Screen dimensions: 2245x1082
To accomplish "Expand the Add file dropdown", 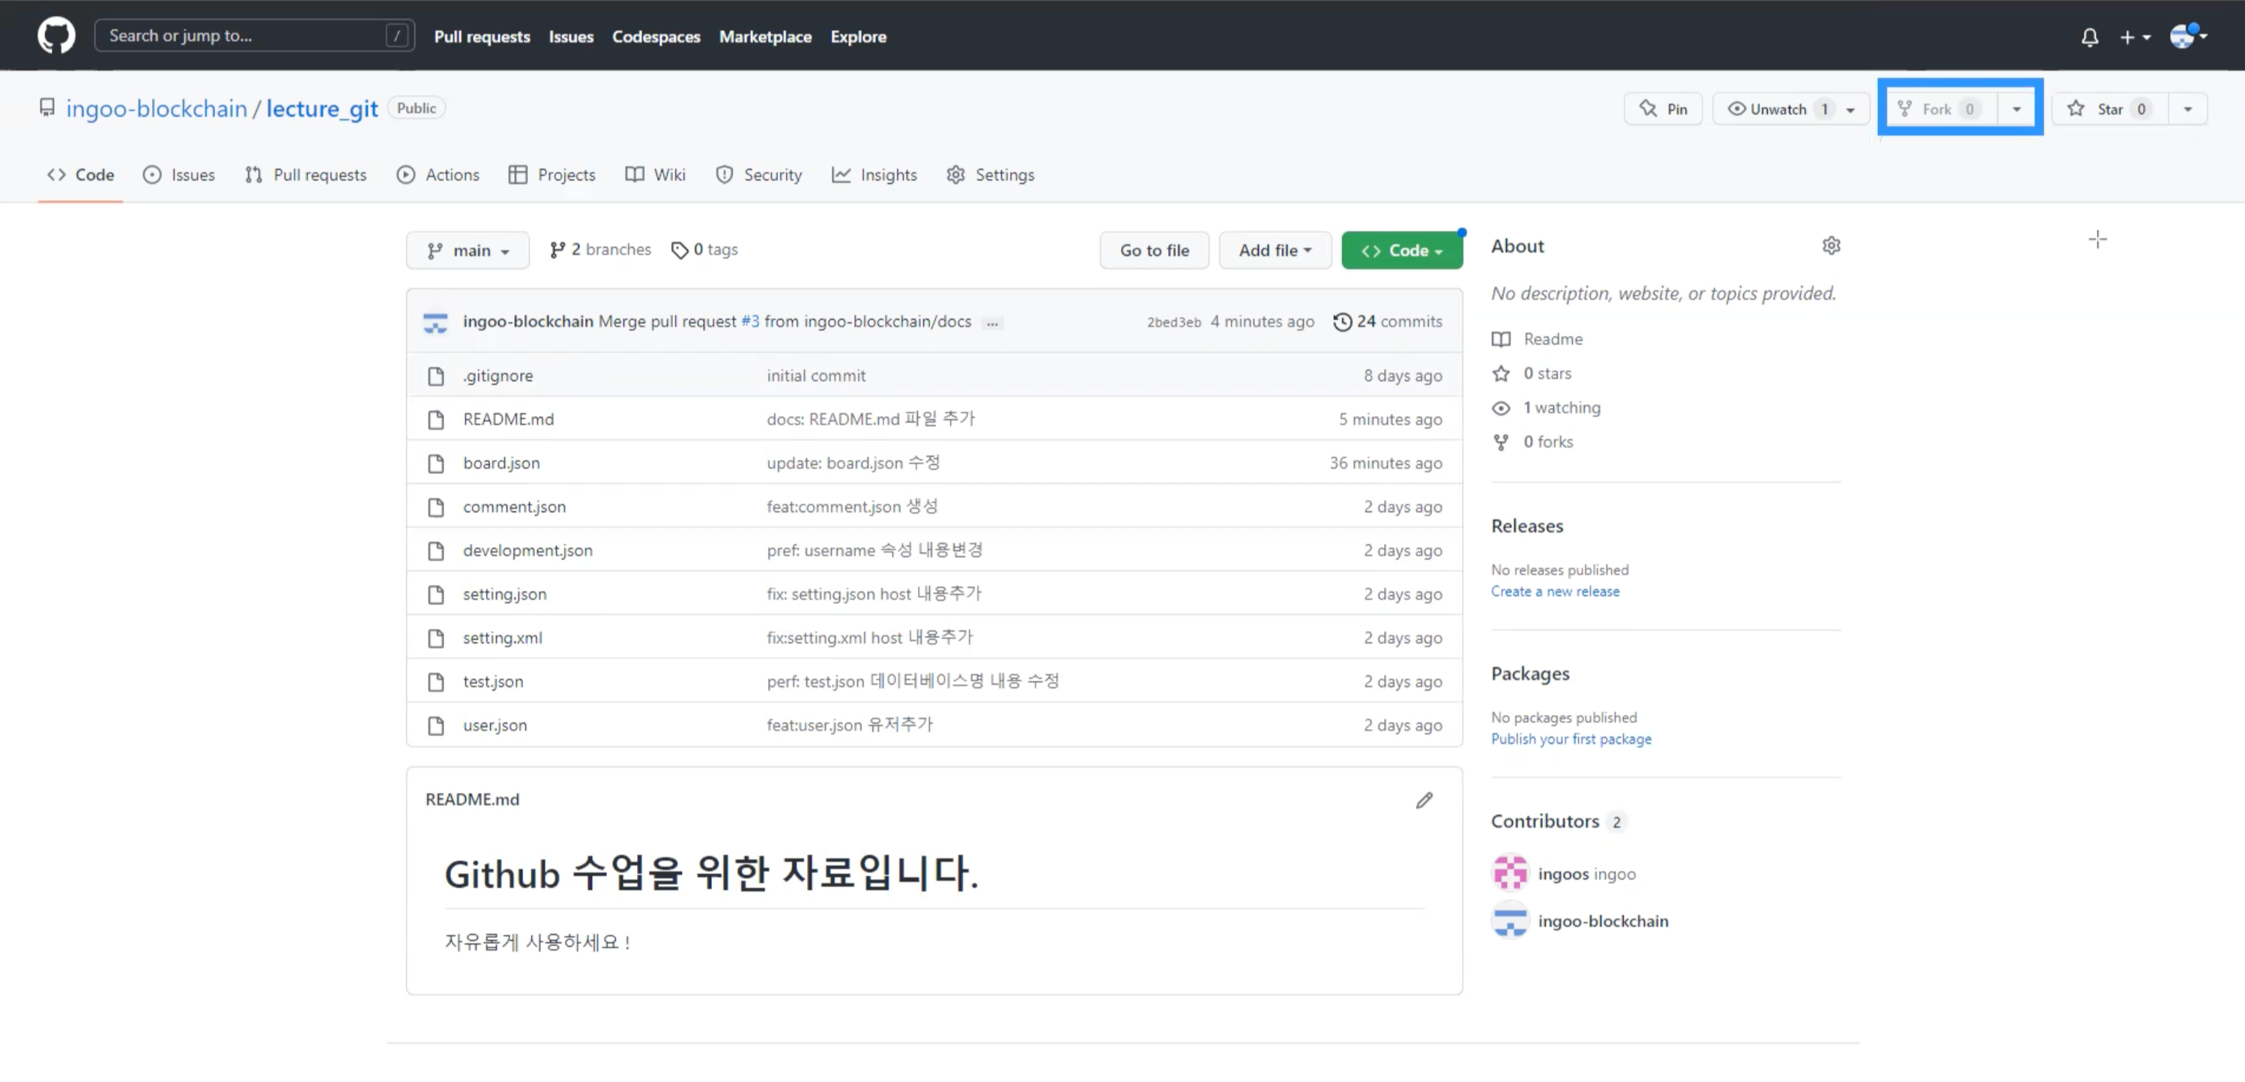I will click(x=1274, y=250).
